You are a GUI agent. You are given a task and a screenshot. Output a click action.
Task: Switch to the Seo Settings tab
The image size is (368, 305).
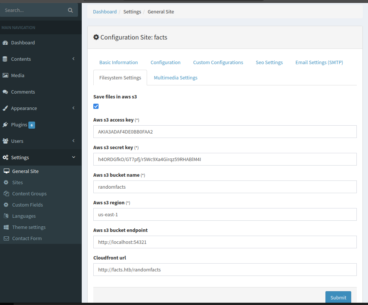coord(269,62)
